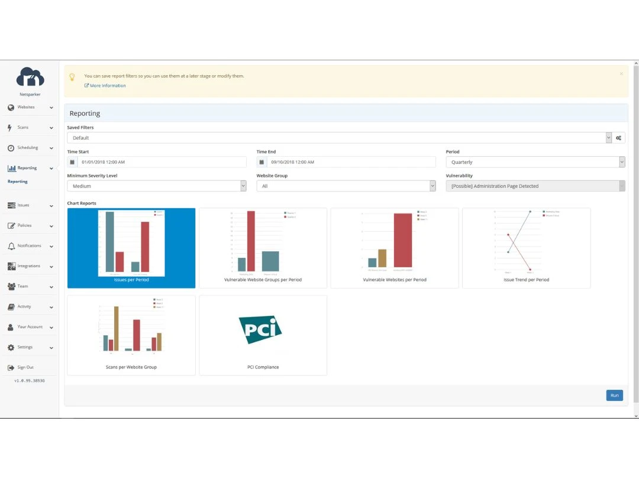Open the Minimum Severity Level dropdown

pyautogui.click(x=157, y=186)
